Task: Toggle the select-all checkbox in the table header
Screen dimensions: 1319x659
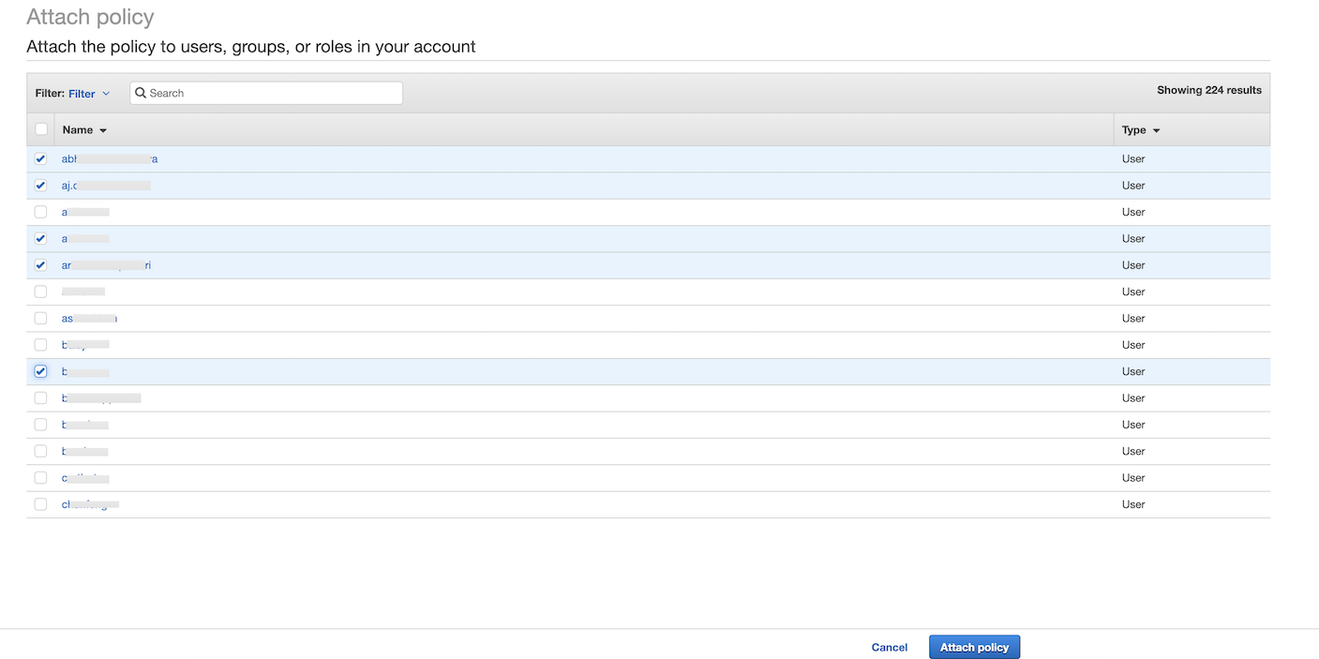Action: tap(41, 129)
